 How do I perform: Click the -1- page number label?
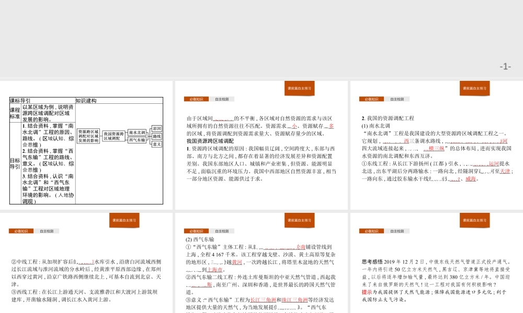tap(505, 66)
